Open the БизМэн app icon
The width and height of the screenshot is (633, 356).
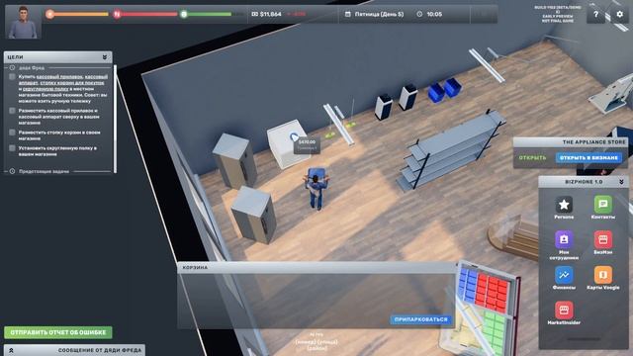(602, 239)
